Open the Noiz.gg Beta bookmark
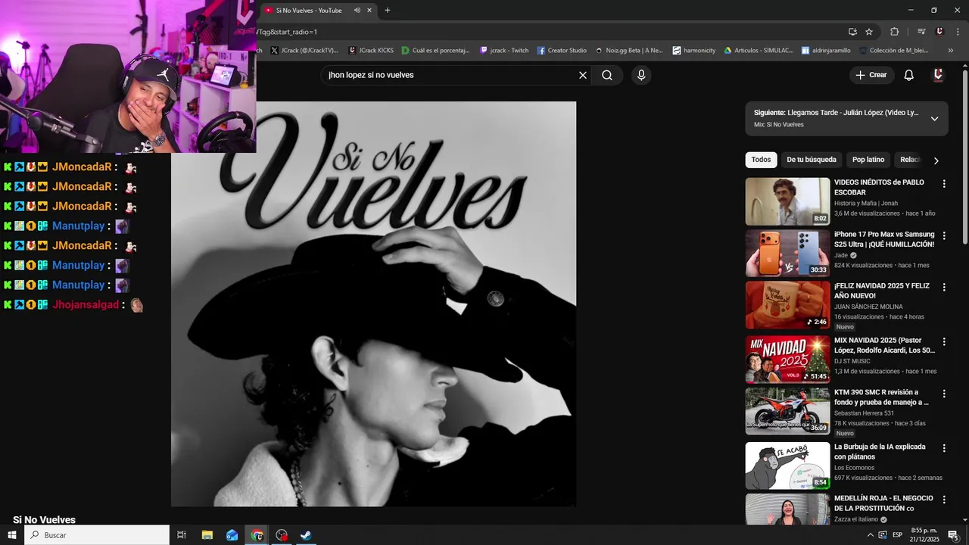Viewport: 969px width, 545px height. point(629,51)
